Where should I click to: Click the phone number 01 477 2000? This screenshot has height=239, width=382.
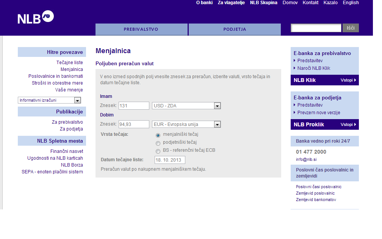pyautogui.click(x=311, y=152)
